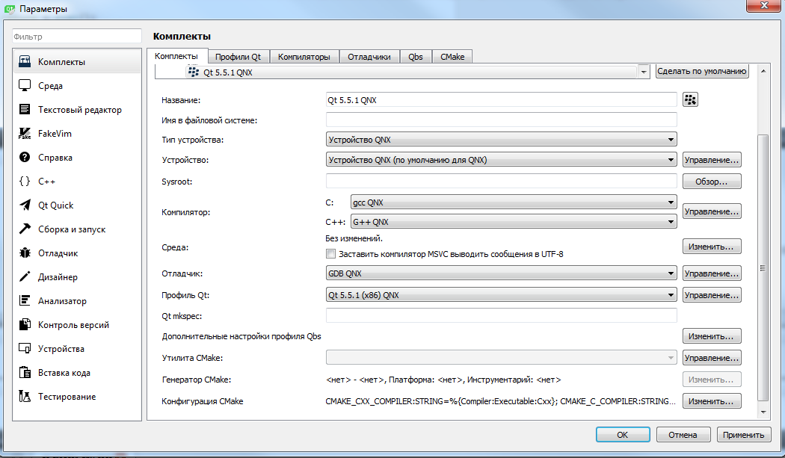Click the Применить button
This screenshot has width=785, height=458.
[x=743, y=435]
